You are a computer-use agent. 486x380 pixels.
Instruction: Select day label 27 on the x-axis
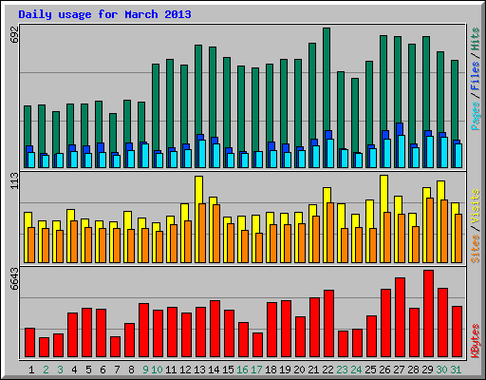[x=399, y=370]
